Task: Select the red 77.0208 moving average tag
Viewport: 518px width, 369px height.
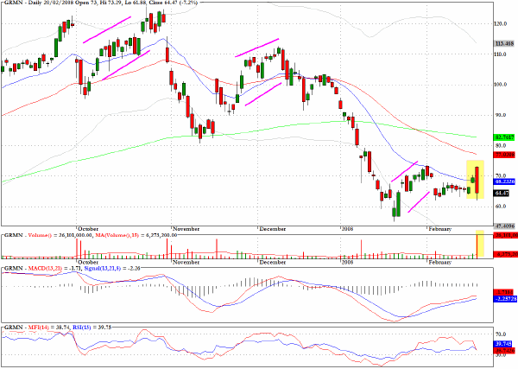Action: [504, 155]
